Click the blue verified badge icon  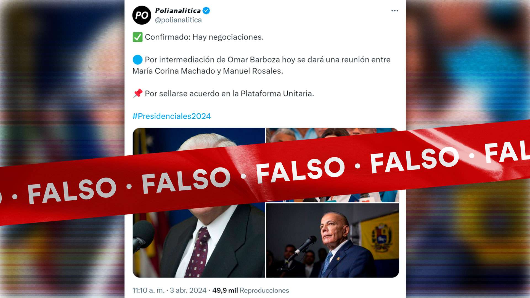click(x=206, y=11)
